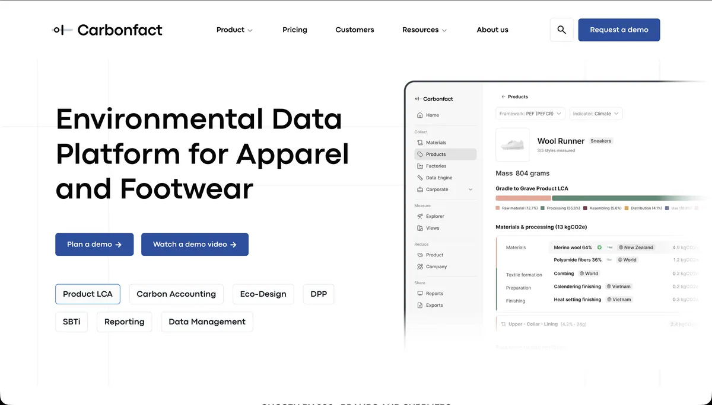
Task: Open the Resources menu dropdown in the navigation
Action: (424, 30)
